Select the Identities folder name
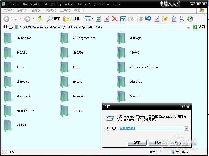Screen dimensions: 209x156 click(x=136, y=82)
